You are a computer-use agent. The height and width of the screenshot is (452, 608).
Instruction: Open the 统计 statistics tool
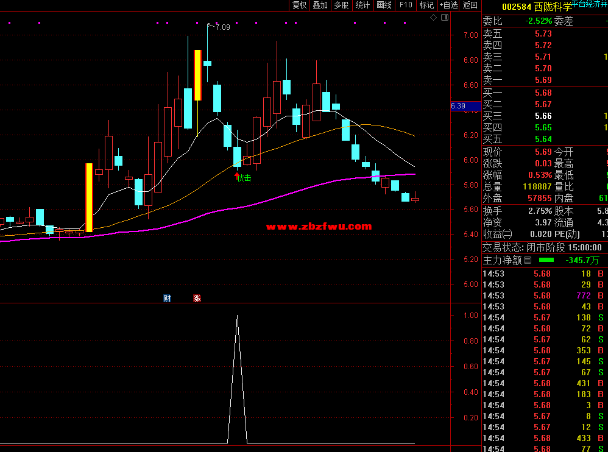click(362, 5)
